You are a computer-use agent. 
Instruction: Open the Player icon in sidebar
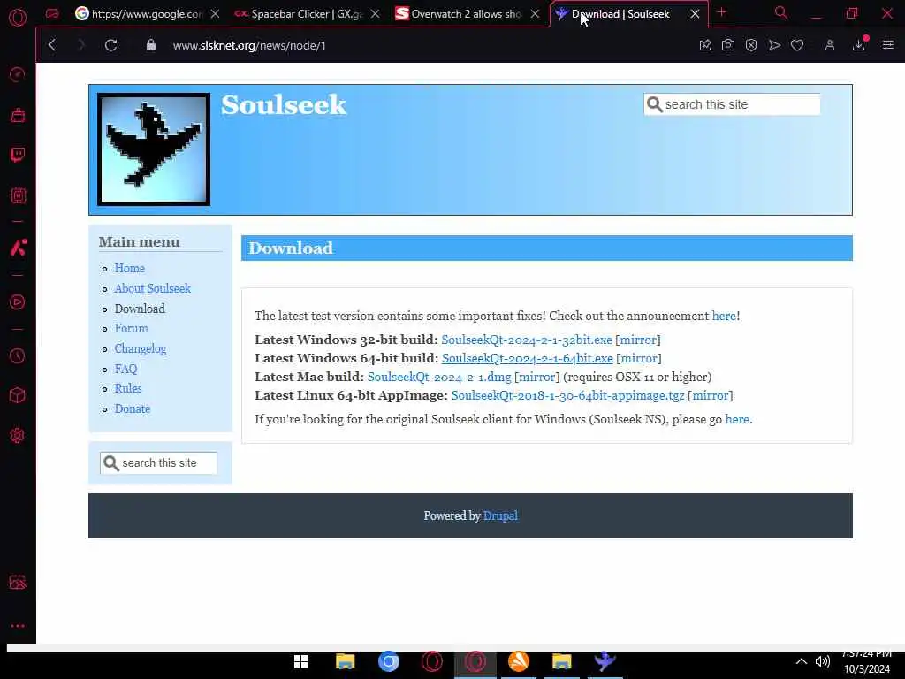click(x=18, y=302)
